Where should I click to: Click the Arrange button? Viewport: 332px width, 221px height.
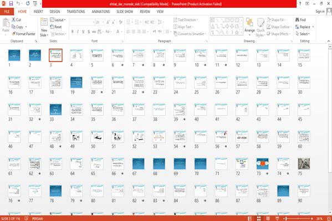(249, 27)
